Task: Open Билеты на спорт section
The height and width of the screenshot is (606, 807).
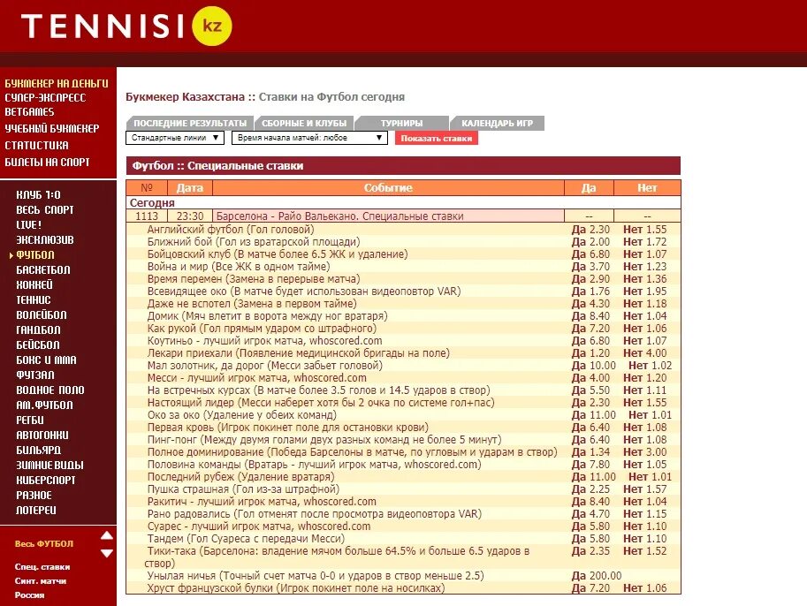Action: (48, 162)
